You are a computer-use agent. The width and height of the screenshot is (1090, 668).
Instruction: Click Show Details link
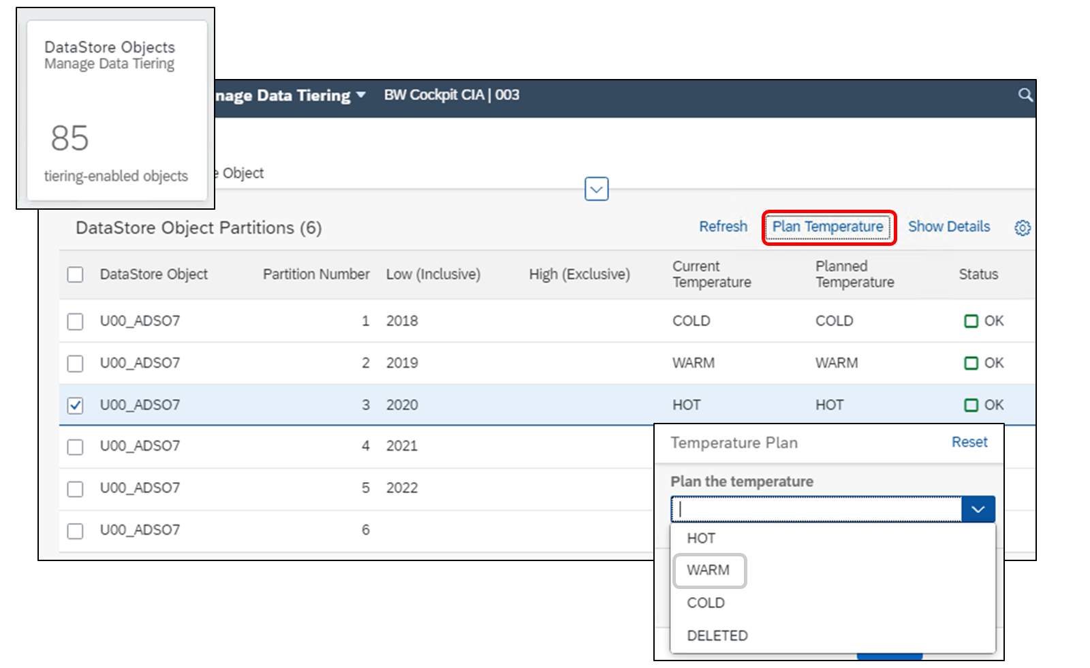[949, 227]
